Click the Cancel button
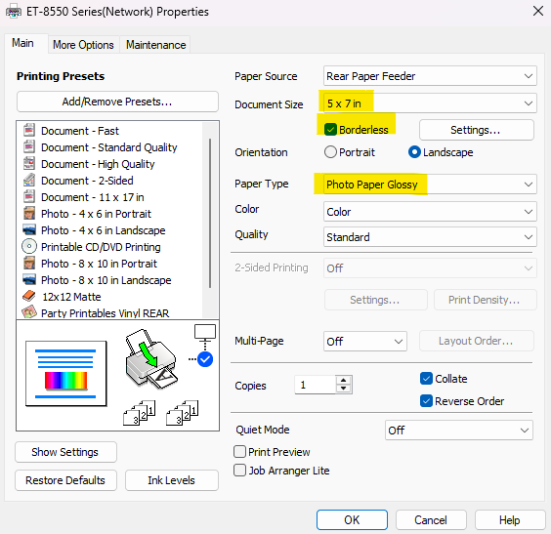The image size is (551, 534). pyautogui.click(x=431, y=519)
